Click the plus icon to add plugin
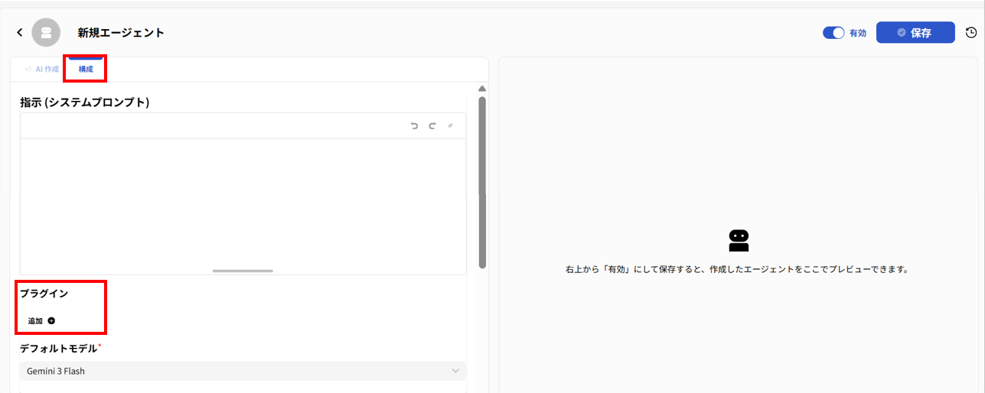Screen dimensions: 985x393 [51, 321]
